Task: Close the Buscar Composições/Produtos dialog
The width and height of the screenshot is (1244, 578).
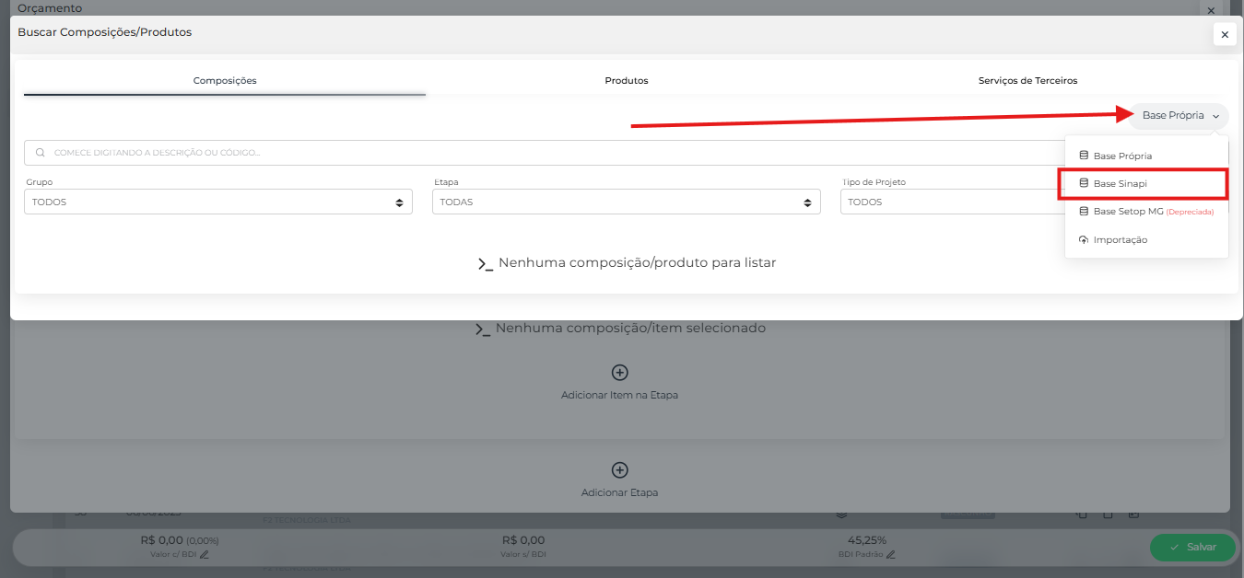Action: click(x=1224, y=35)
